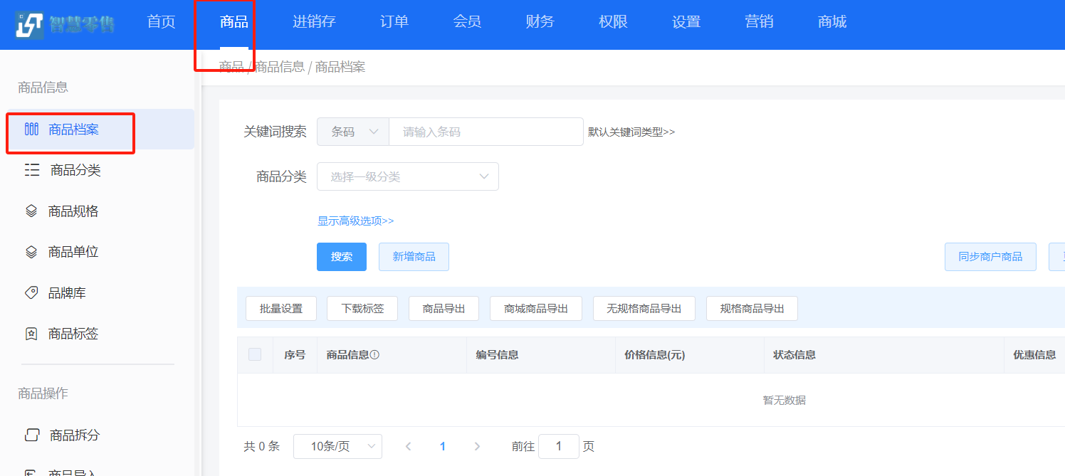Screen dimensions: 1065x476
Task: Click the 商城商品导出 button
Action: (x=536, y=309)
